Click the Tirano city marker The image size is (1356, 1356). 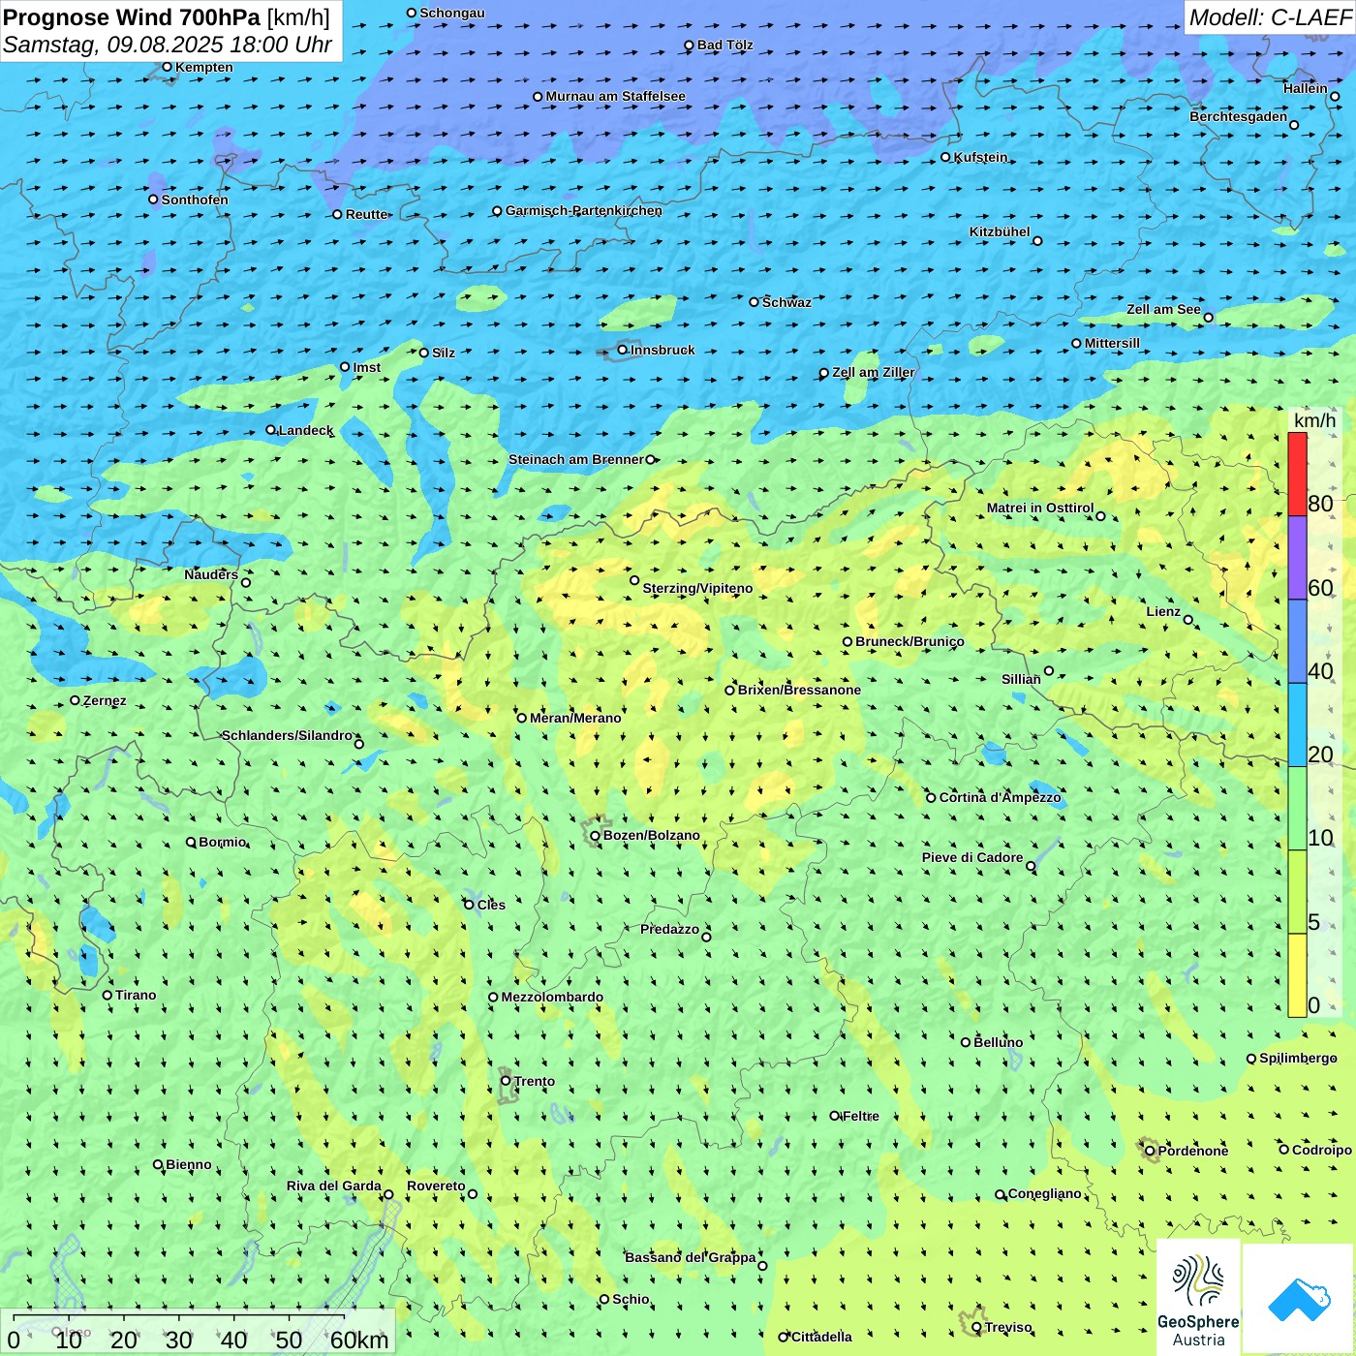pyautogui.click(x=108, y=995)
